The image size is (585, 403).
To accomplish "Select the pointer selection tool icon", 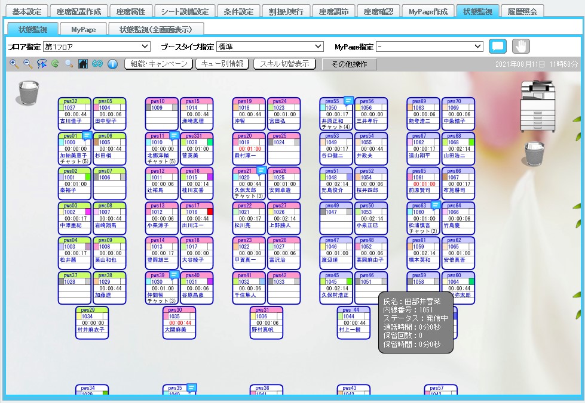I will pyautogui.click(x=41, y=64).
